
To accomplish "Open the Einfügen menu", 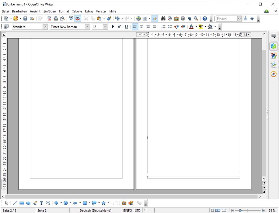I will 50,11.
